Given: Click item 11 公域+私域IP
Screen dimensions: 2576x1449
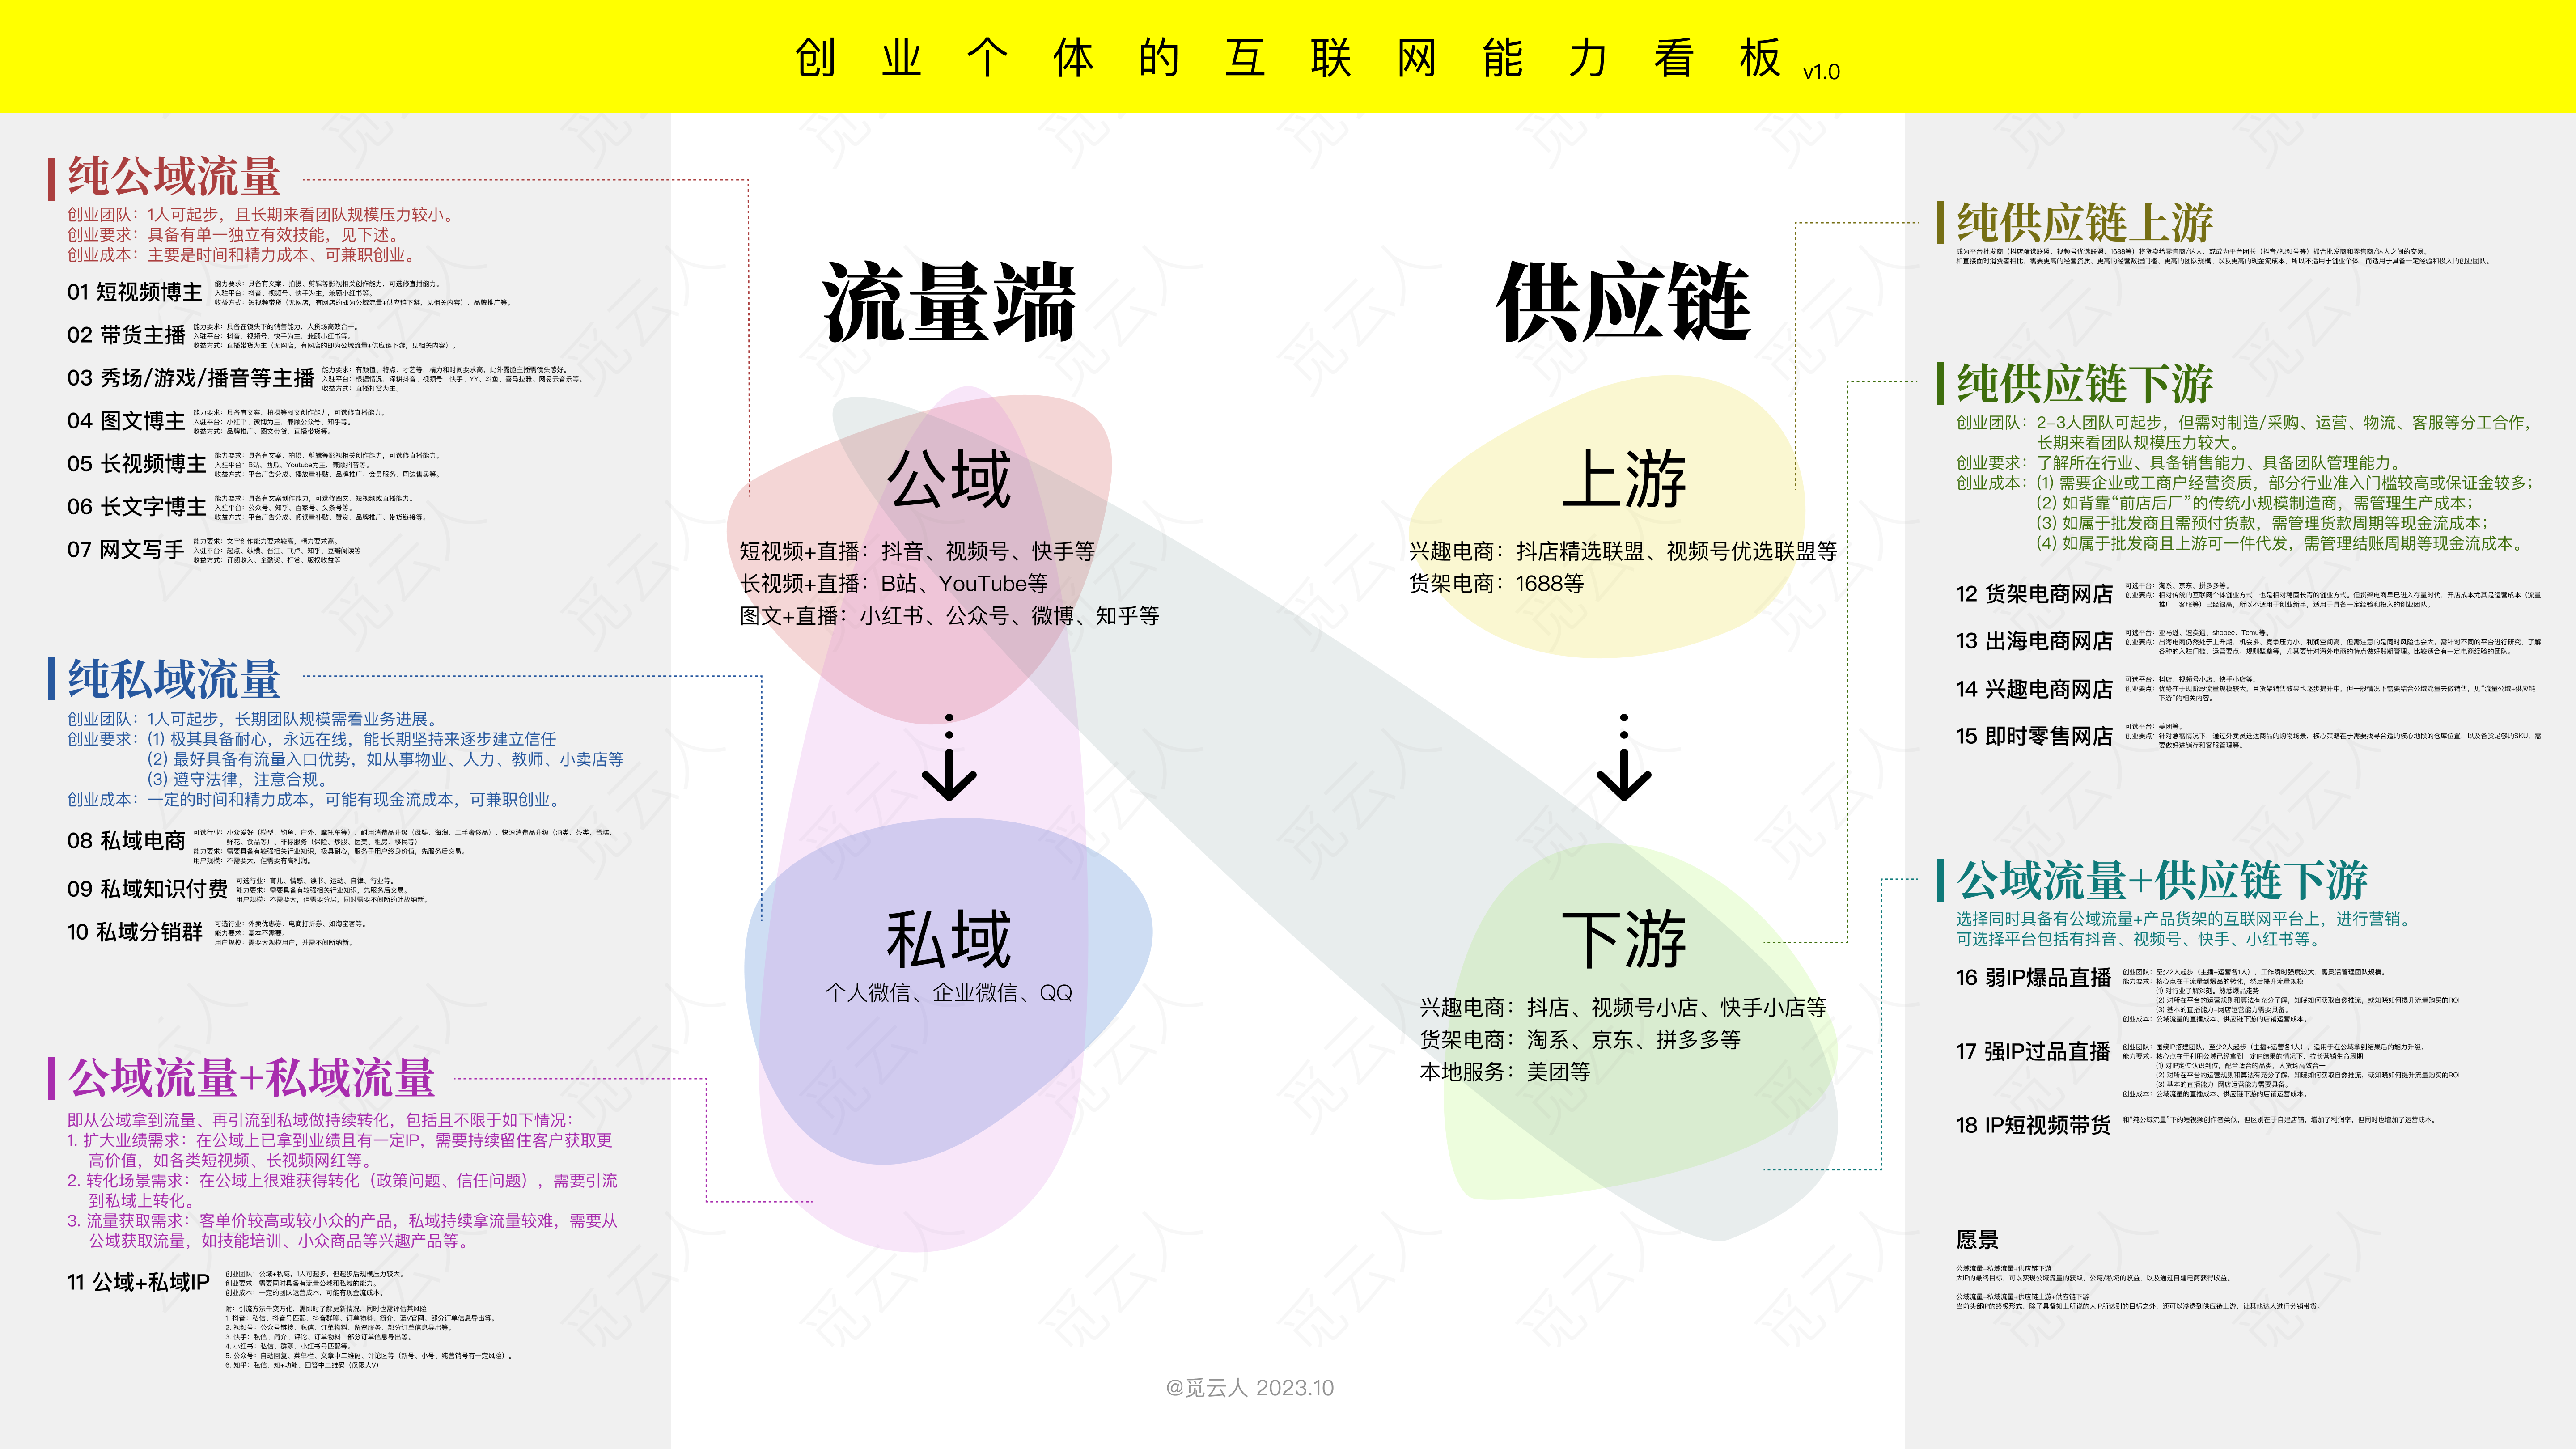Looking at the screenshot, I should [138, 1282].
